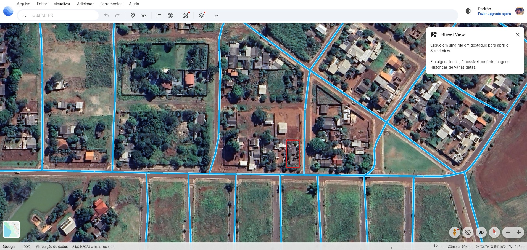Toggle the Street View pegman button
The width and height of the screenshot is (527, 250).
(454, 232)
